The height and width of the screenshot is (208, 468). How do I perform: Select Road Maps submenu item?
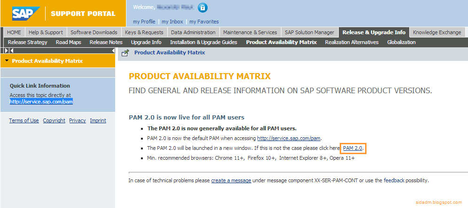(69, 42)
